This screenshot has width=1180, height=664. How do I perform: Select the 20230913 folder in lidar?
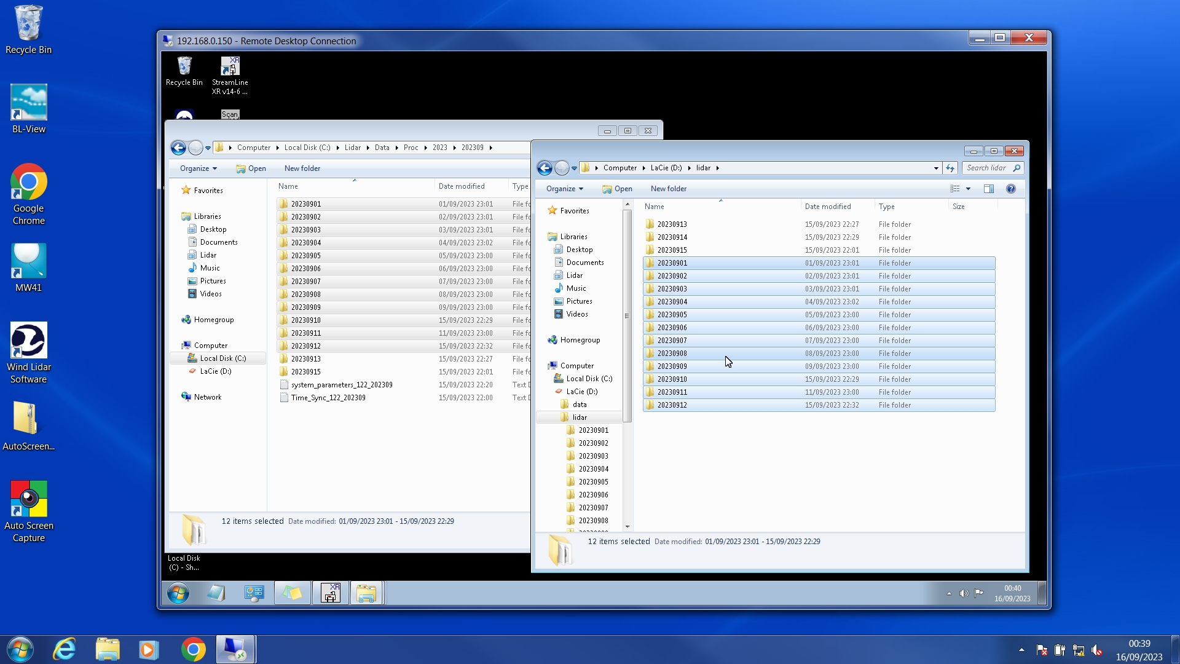click(x=672, y=224)
